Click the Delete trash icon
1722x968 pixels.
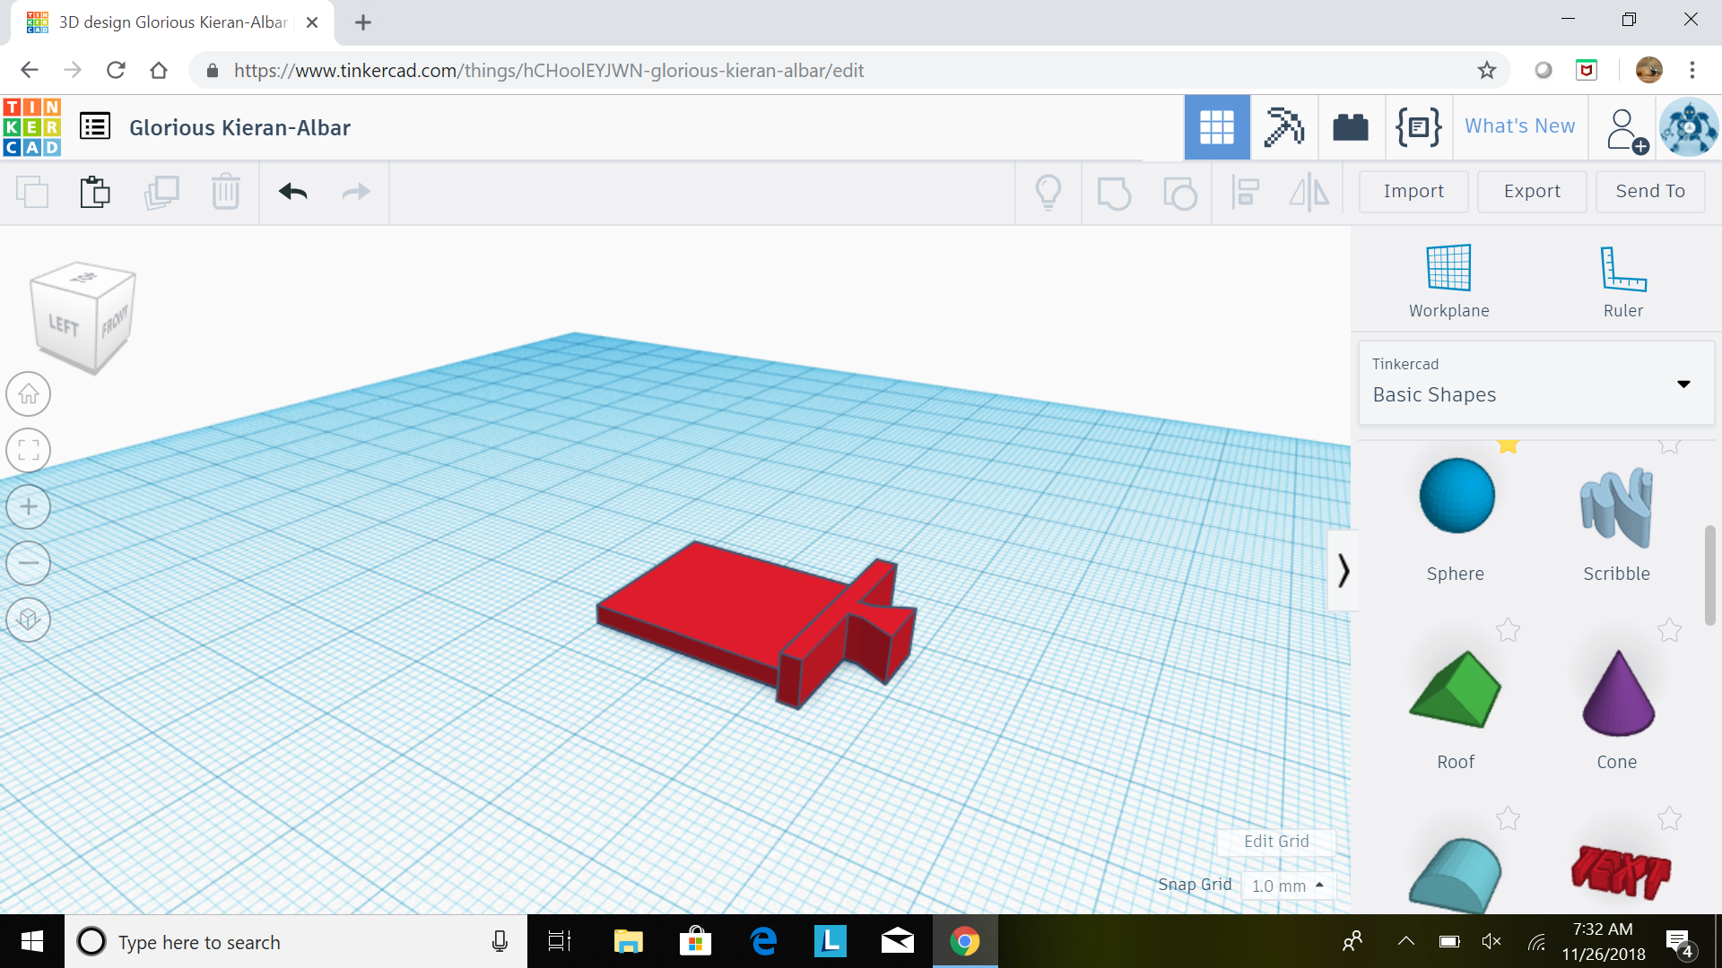coord(226,192)
